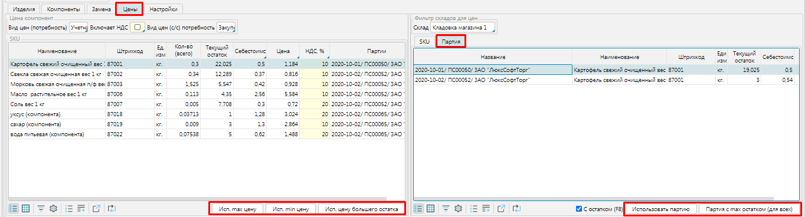The image size is (805, 217).
Task: Select SKU tab in warehouse filter
Action: point(424,41)
